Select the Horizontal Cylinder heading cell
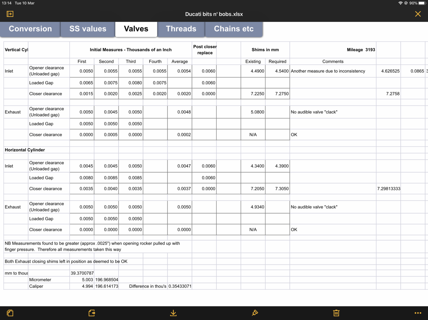Screen dimensions: 428x320 (25, 150)
